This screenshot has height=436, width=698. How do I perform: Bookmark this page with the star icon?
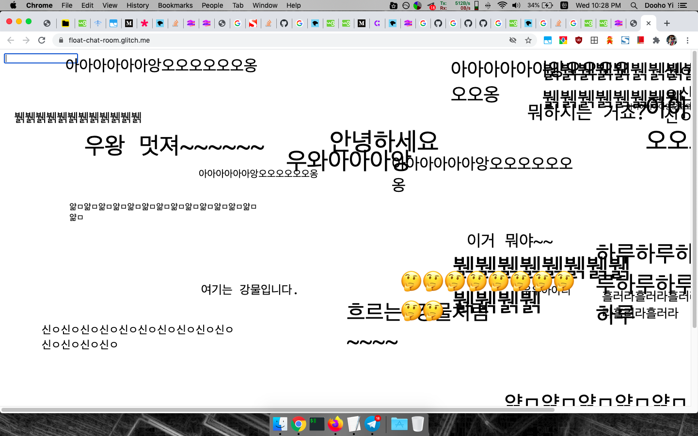click(x=528, y=40)
